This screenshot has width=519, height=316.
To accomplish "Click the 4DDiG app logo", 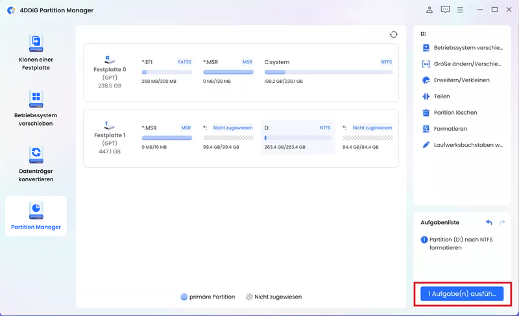I will (x=11, y=10).
